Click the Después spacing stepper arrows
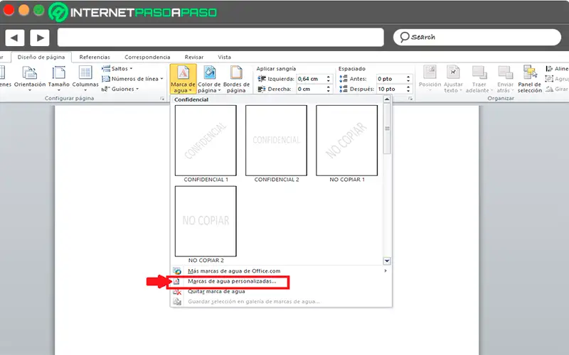Viewport: 569px width, 355px height. (408, 89)
